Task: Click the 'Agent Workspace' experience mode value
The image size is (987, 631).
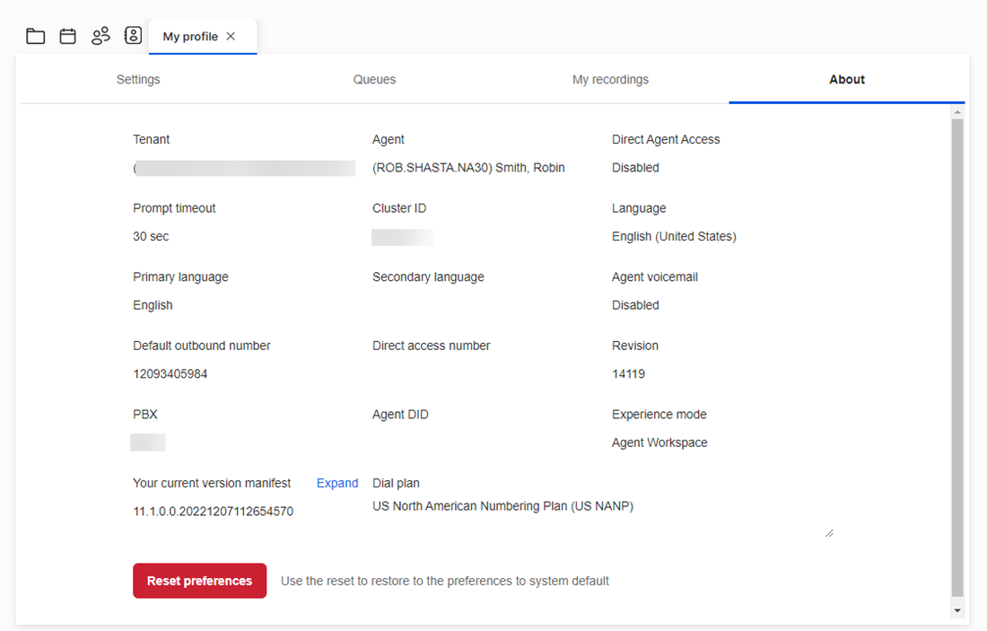Action: pos(659,443)
